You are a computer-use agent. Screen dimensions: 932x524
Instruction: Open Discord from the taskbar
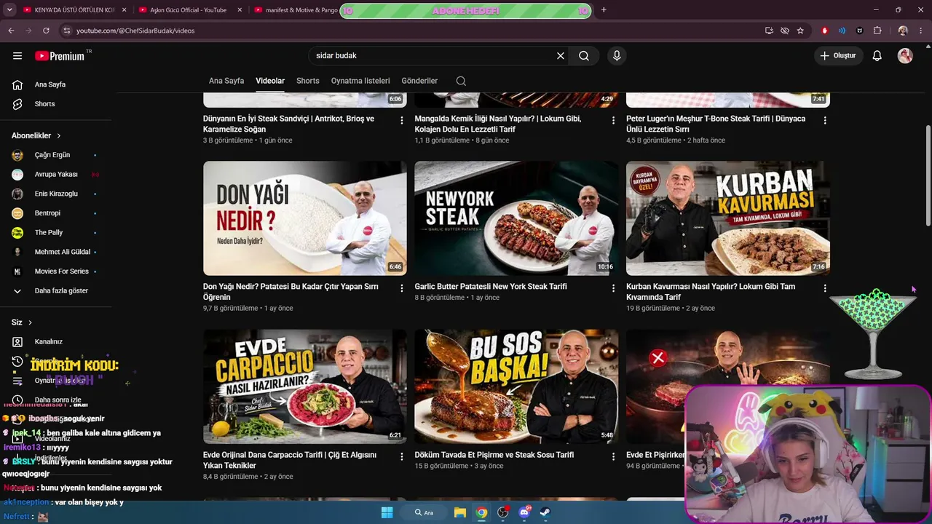[524, 512]
